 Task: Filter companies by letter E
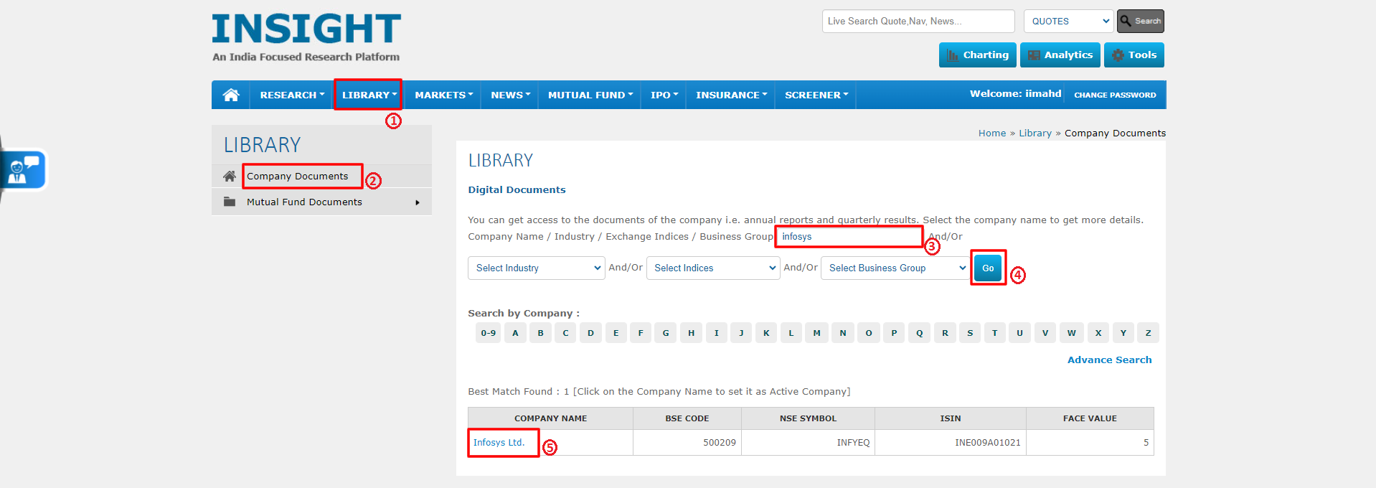[616, 333]
